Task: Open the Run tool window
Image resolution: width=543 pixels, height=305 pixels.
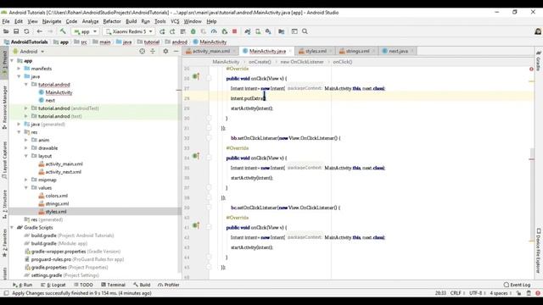Action: tap(23, 285)
